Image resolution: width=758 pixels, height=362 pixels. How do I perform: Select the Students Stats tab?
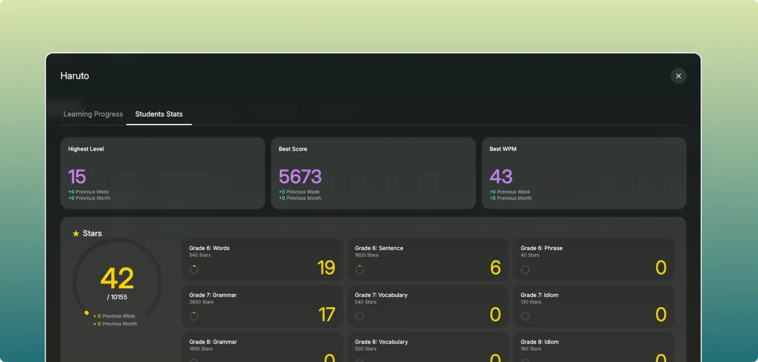159,114
